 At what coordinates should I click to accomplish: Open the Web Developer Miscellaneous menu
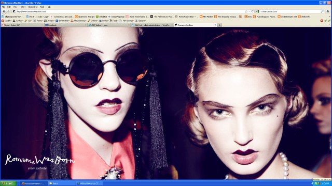click(x=78, y=21)
